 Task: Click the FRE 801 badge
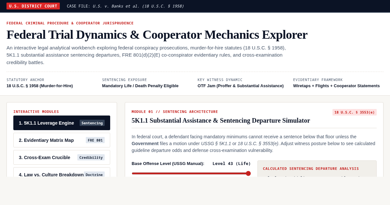95,140
